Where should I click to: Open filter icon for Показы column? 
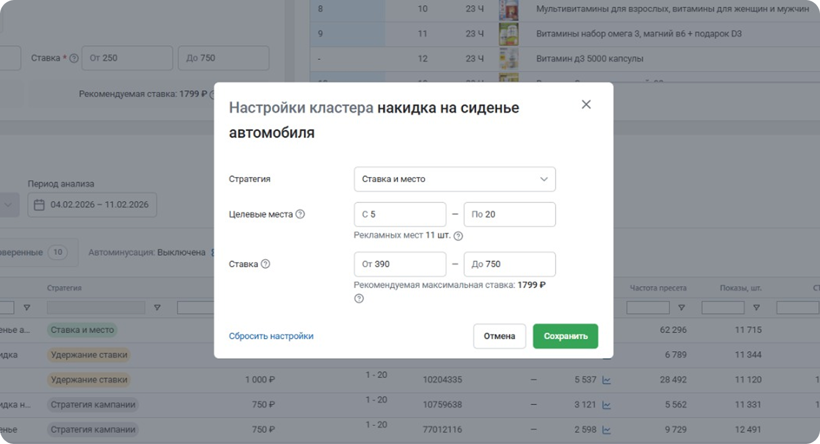click(x=757, y=308)
